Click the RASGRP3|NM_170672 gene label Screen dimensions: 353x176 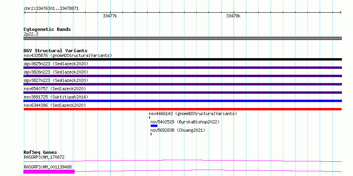click(44, 157)
